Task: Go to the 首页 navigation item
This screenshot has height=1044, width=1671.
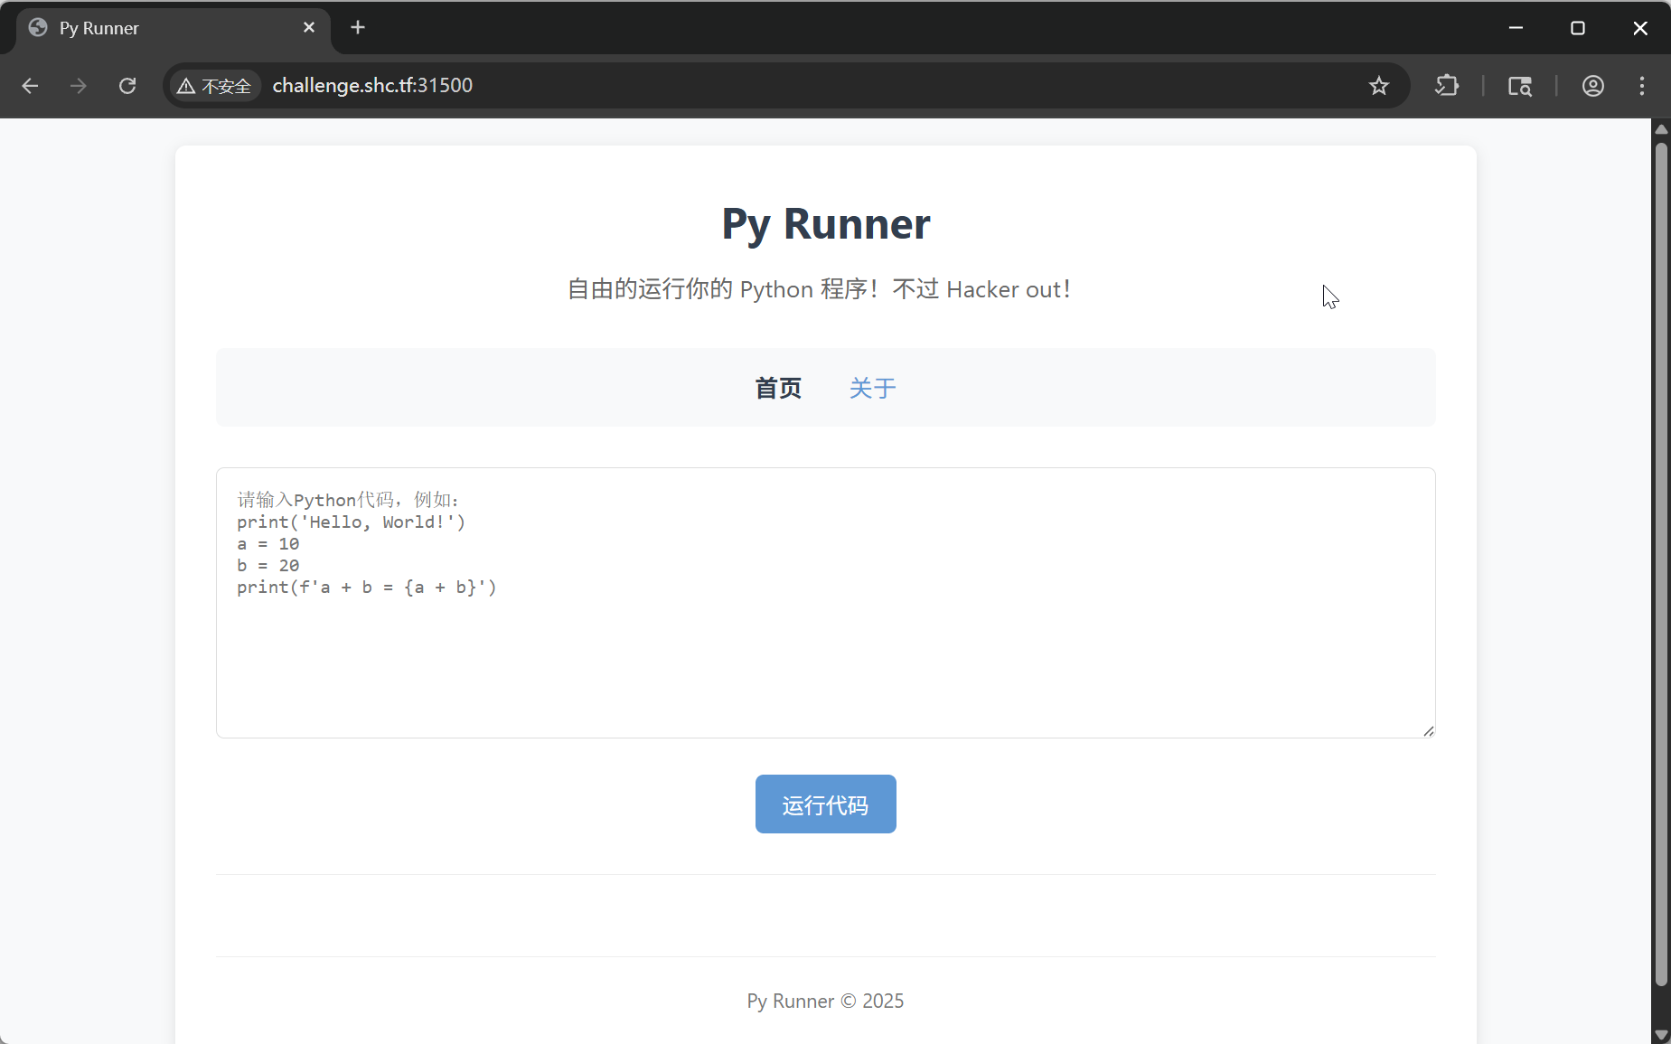Action: (x=778, y=388)
